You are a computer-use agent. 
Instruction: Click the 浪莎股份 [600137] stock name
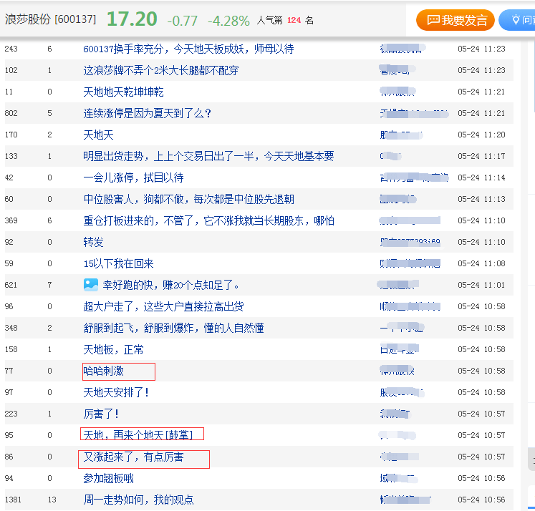(x=51, y=19)
